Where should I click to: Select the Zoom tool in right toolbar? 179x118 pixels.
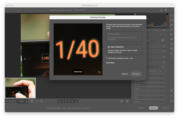pyautogui.click(x=172, y=86)
